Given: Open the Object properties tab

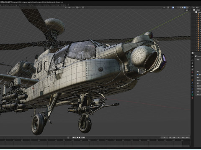Looking at the screenshot, I should [192, 80].
